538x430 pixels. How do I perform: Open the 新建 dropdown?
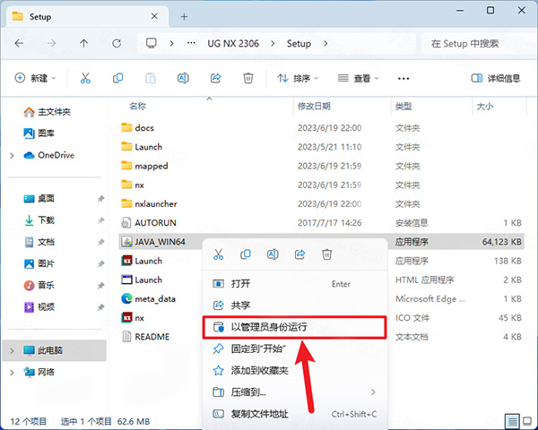pos(35,79)
